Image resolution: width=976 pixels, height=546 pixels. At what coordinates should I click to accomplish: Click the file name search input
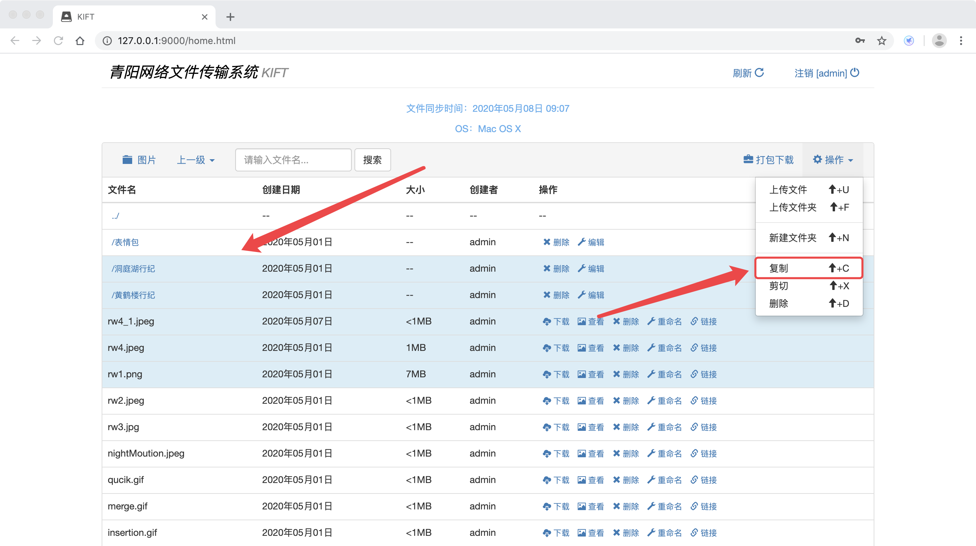293,160
